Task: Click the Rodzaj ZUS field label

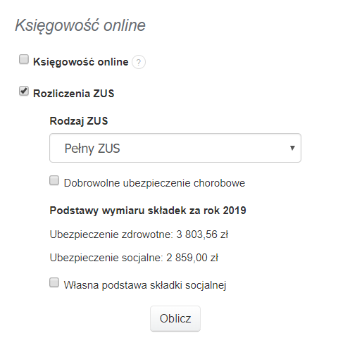Action: click(79, 121)
